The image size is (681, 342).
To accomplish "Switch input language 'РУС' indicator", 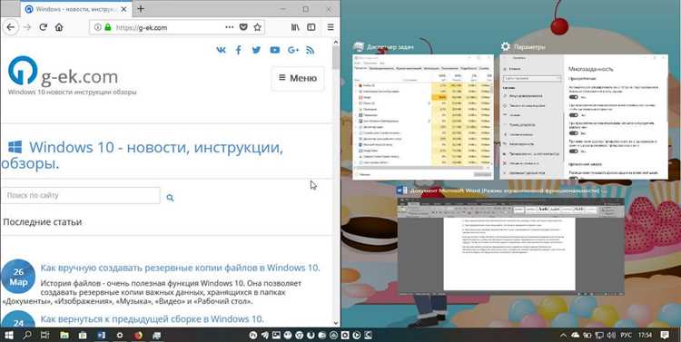I will click(626, 335).
